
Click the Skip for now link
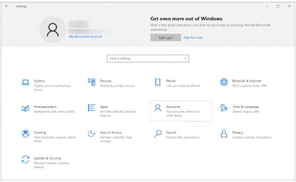coord(193,38)
